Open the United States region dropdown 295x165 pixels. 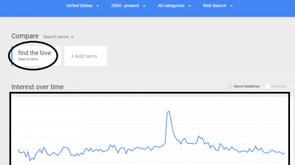coord(83,6)
